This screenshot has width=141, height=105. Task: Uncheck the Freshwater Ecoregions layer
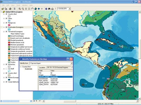[6, 27]
